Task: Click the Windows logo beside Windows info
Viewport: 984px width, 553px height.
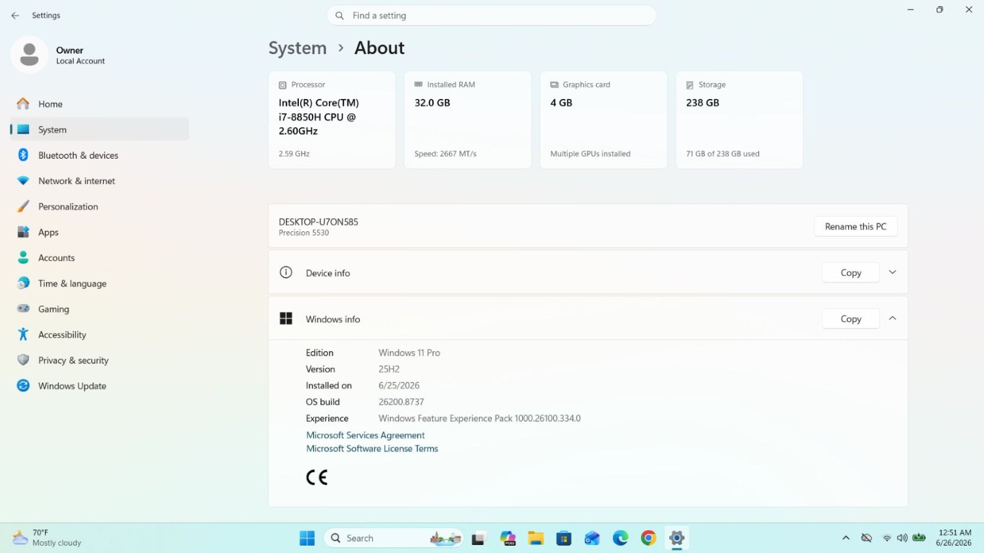Action: [286, 319]
